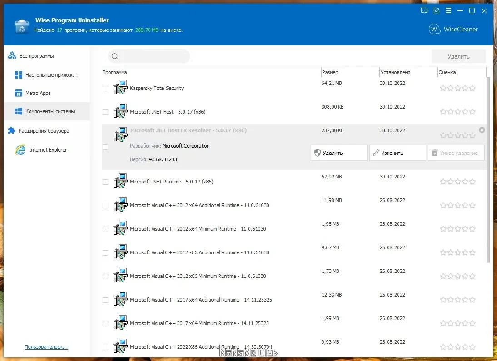Click the Wise Program Uninstaller recycle bin logo

point(22,26)
